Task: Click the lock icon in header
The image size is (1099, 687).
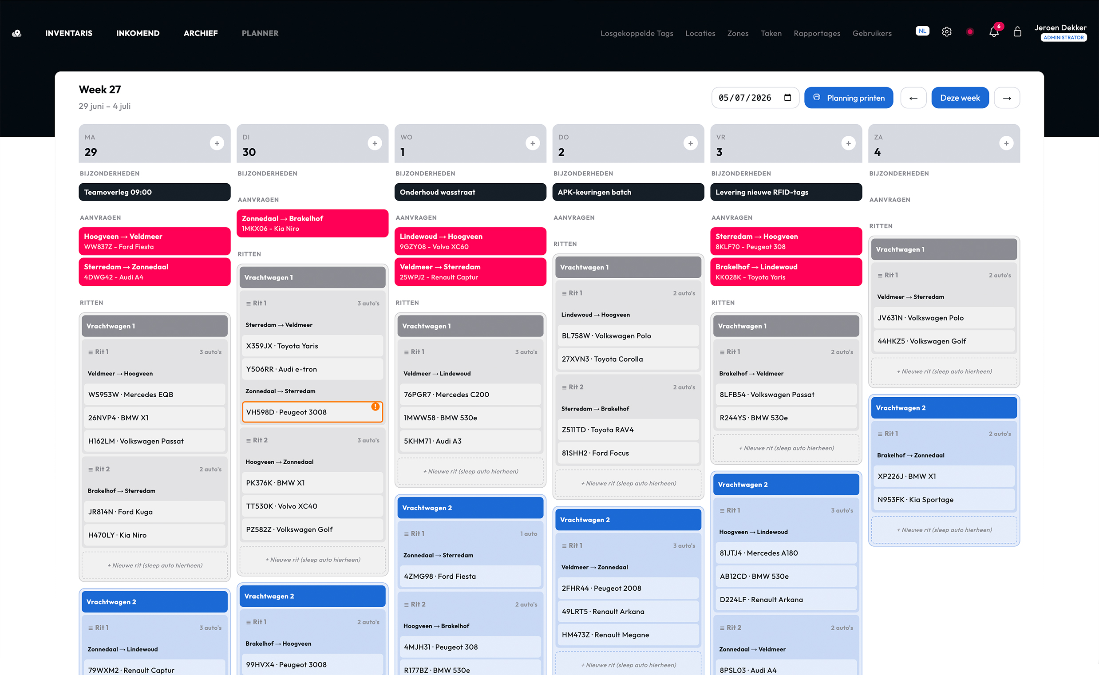Action: pos(1017,32)
